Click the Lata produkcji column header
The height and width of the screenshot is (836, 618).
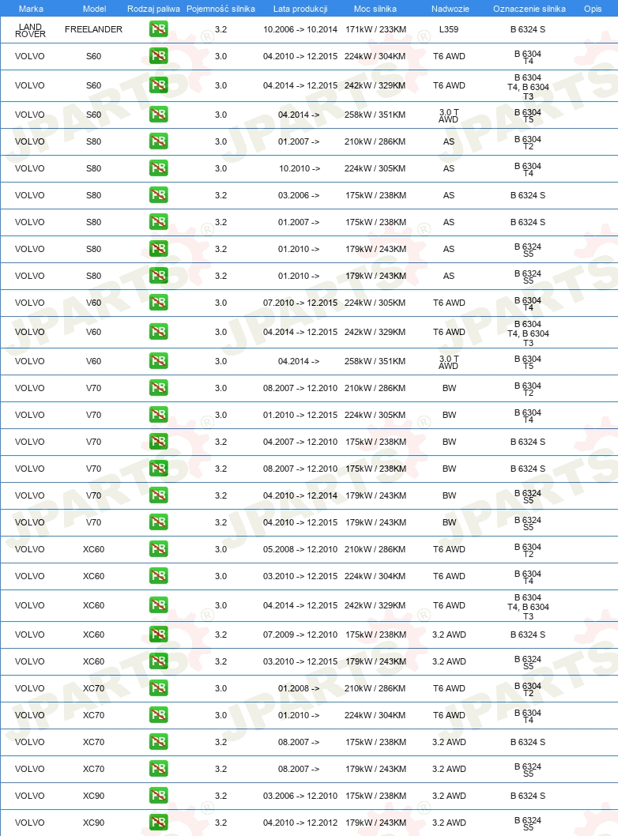click(300, 9)
